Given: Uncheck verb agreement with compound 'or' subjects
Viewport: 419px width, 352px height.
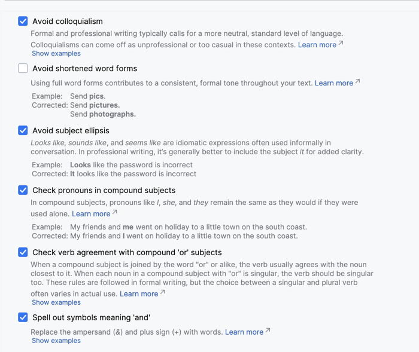Looking at the screenshot, I should (x=23, y=252).
